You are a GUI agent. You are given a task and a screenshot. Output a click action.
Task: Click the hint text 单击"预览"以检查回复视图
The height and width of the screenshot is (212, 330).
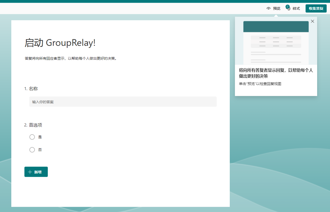[260, 84]
